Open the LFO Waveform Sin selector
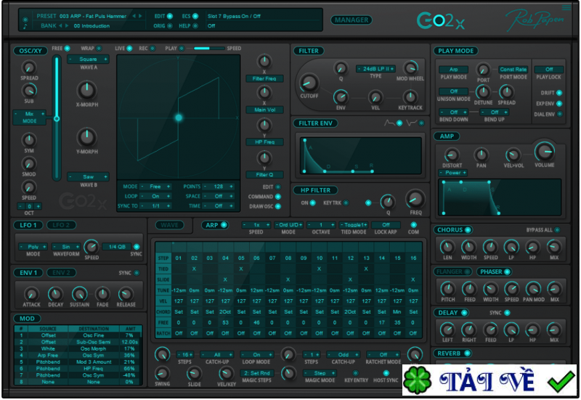This screenshot has height=400, width=581. [x=67, y=247]
